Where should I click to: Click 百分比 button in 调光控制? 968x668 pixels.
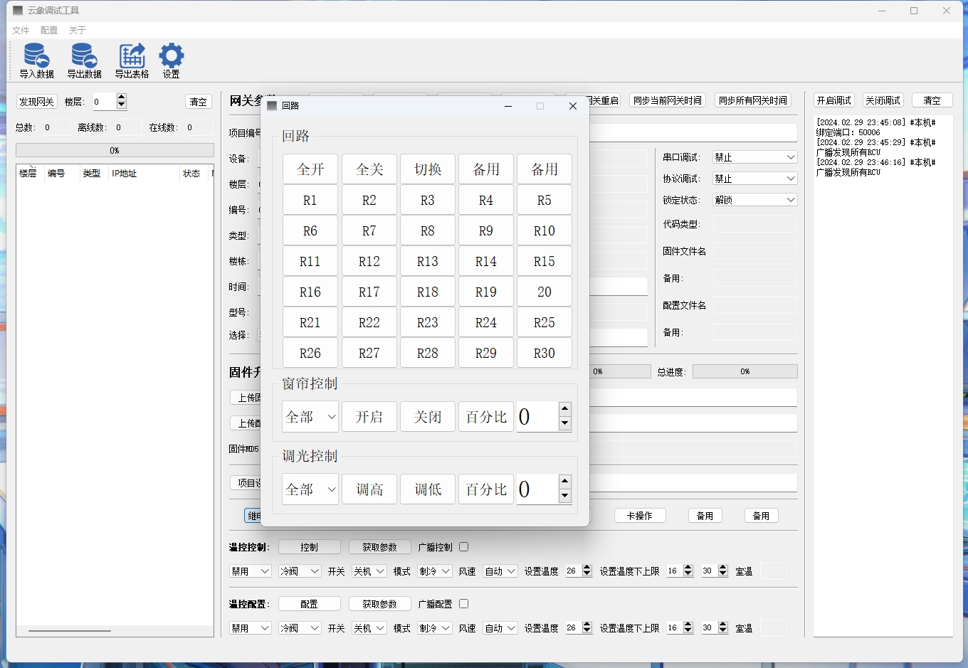tap(486, 489)
